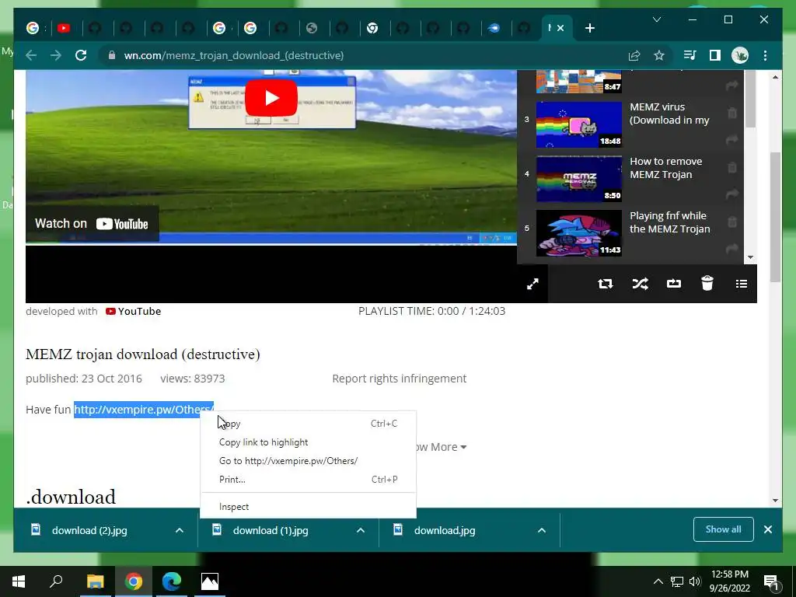Select MEMZ virus (Download in my playlist title

669,113
